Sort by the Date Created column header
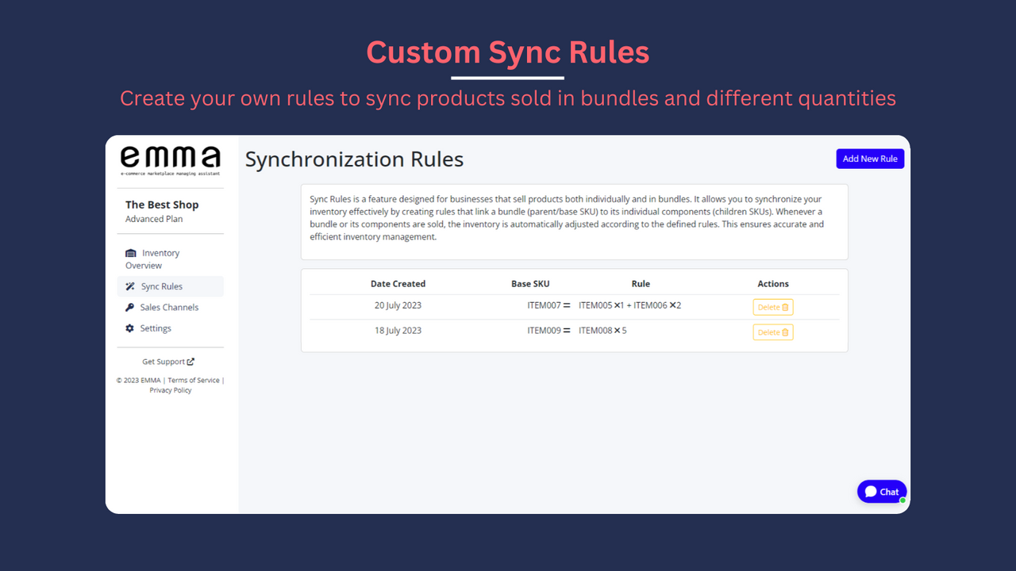This screenshot has height=571, width=1016. tap(398, 283)
